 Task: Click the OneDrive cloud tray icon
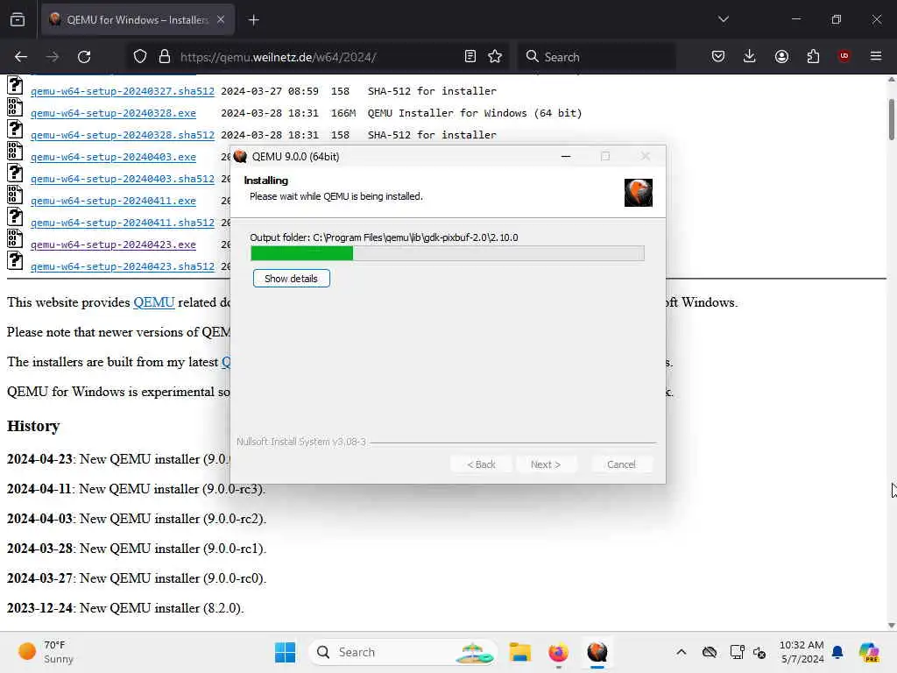[x=710, y=652]
